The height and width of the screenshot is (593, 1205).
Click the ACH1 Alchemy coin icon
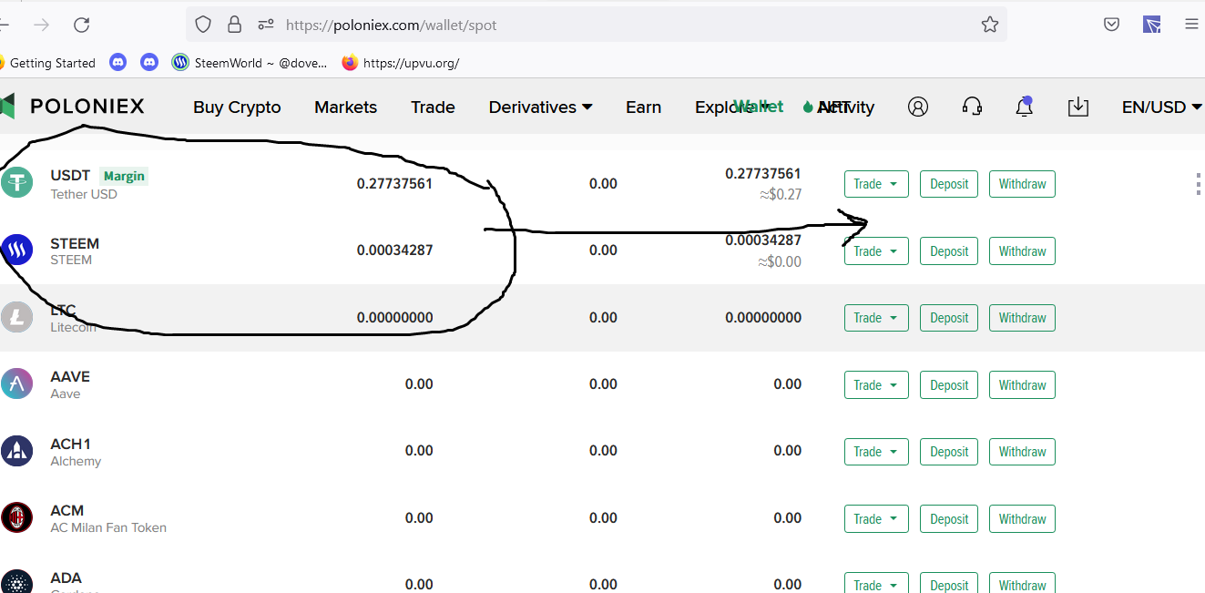pyautogui.click(x=16, y=451)
